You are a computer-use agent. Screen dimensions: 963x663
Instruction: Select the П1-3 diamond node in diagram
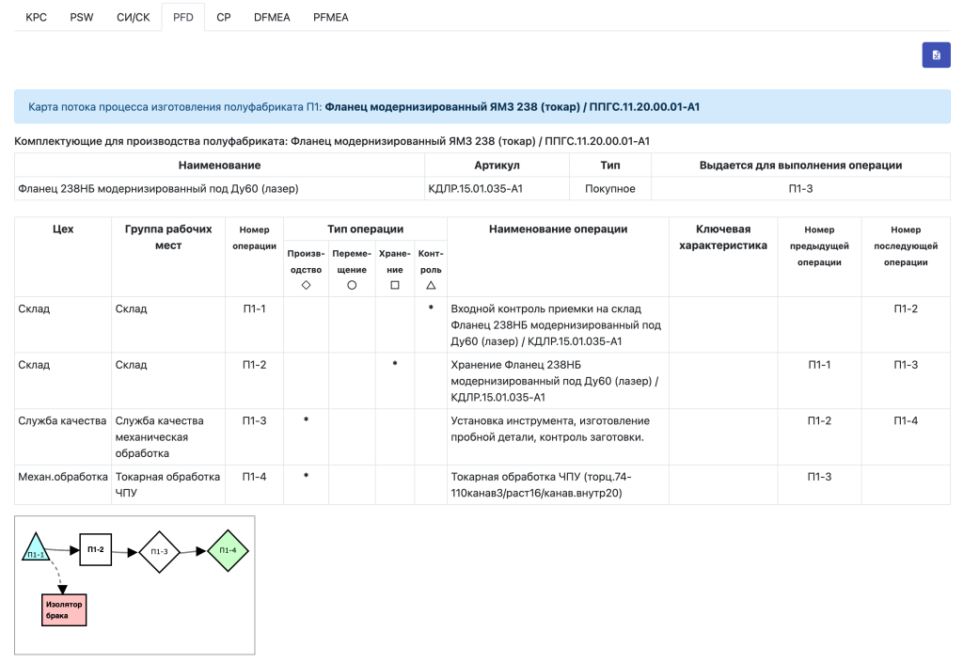click(159, 552)
